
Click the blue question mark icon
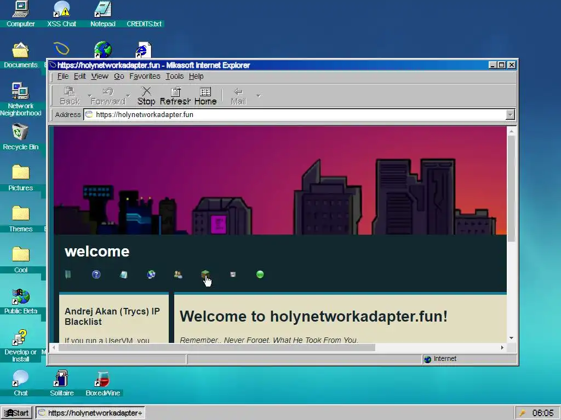(96, 275)
